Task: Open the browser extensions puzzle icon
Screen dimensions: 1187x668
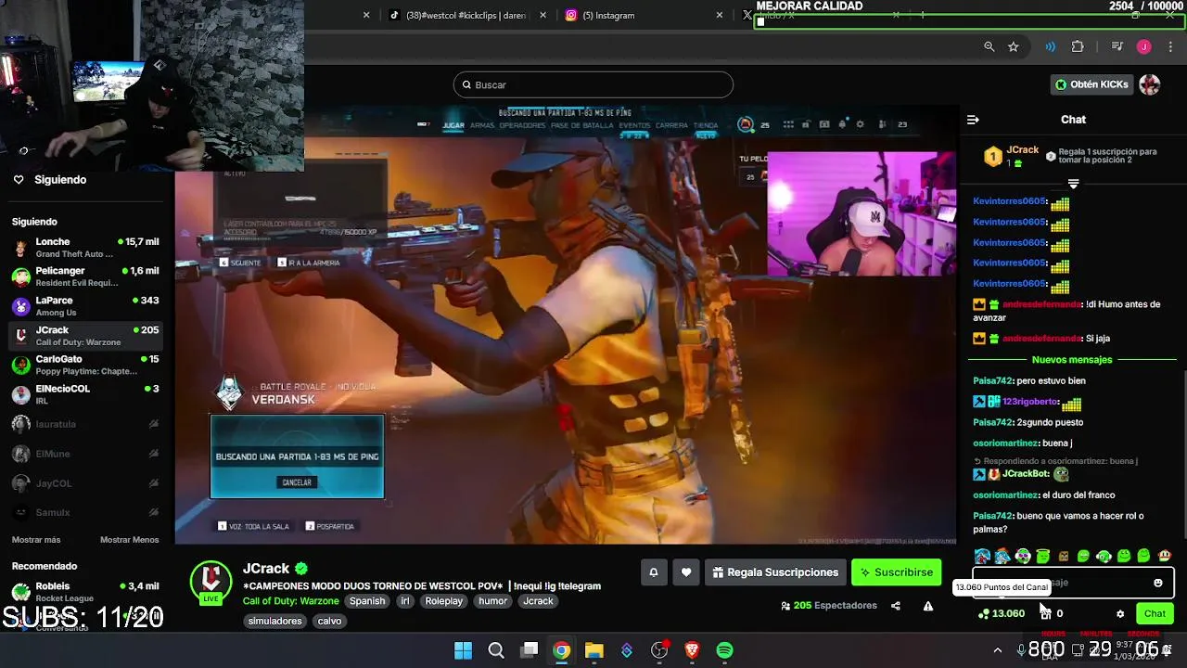Action: click(x=1078, y=46)
